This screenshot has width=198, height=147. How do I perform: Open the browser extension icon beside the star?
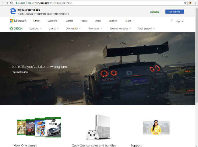(x=190, y=3)
